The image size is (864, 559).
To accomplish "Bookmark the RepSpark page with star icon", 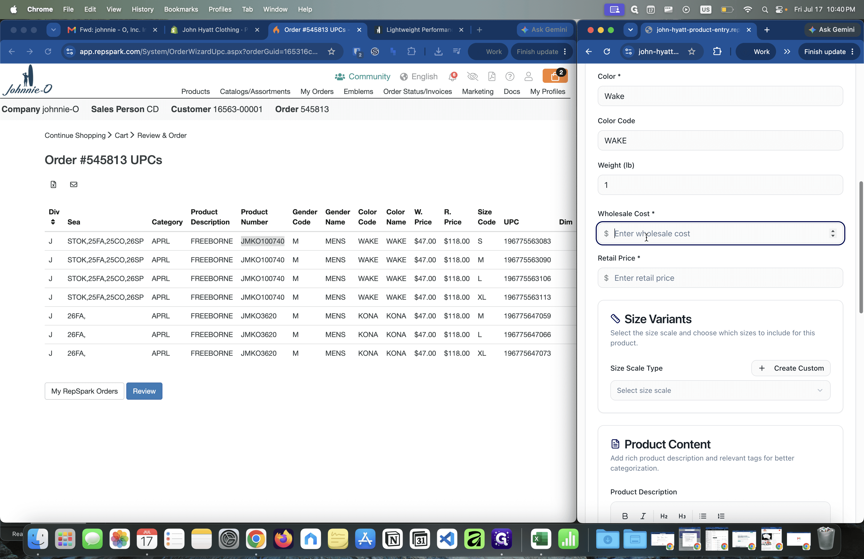I will 331,52.
